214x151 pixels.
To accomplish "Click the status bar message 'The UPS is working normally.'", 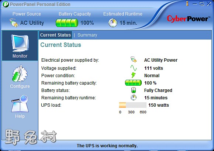I will [107, 146].
